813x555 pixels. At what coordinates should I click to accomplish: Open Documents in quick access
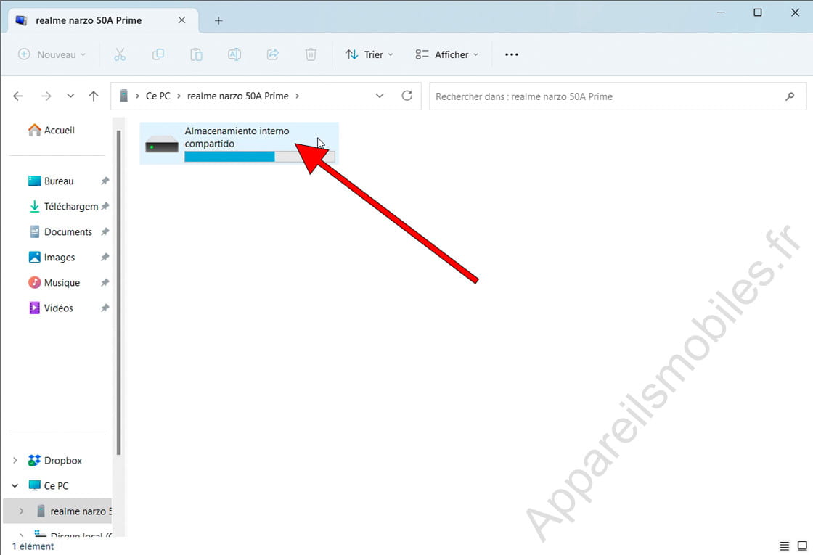pyautogui.click(x=60, y=231)
